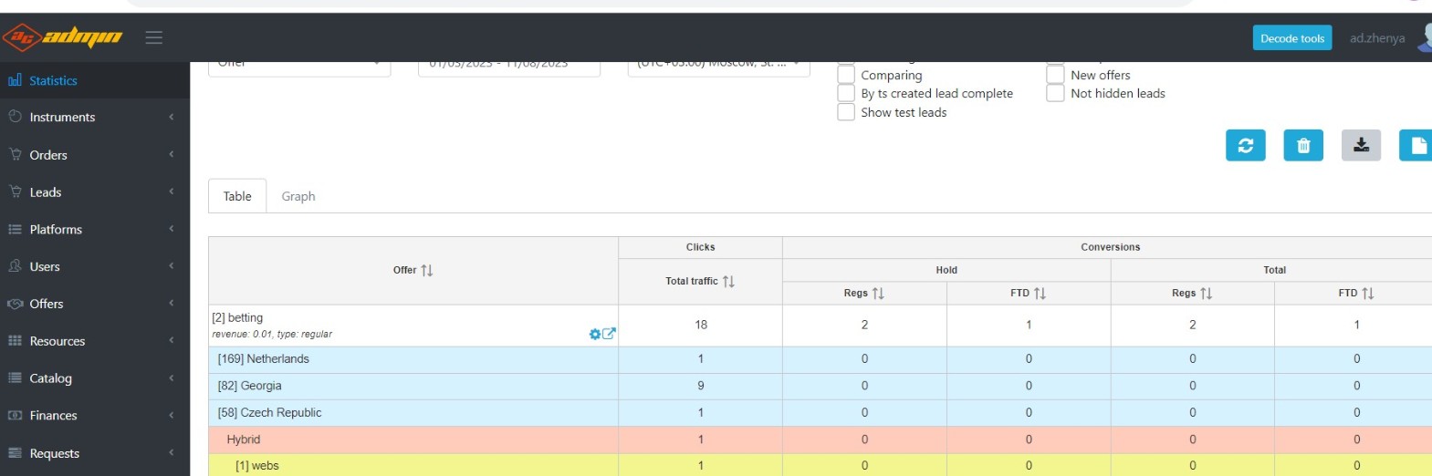Image resolution: width=1432 pixels, height=476 pixels.
Task: Expand the Instruments menu chevron
Action: 171,117
